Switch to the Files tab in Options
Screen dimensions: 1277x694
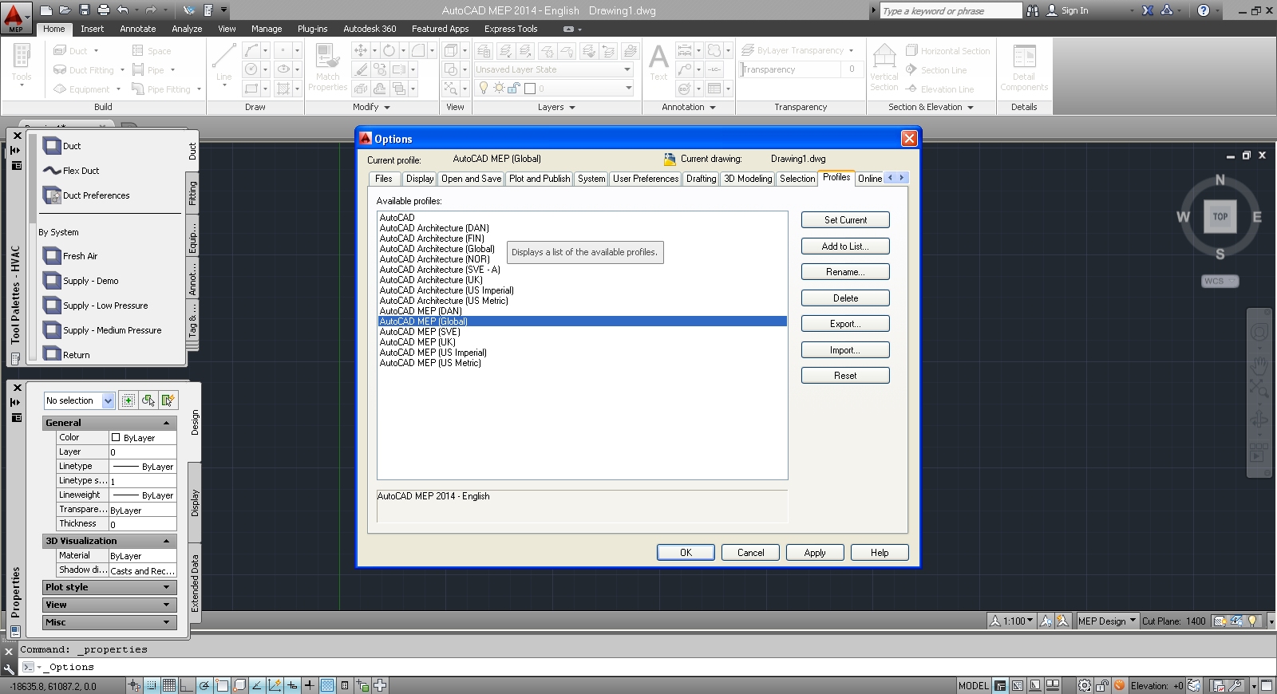coord(384,179)
